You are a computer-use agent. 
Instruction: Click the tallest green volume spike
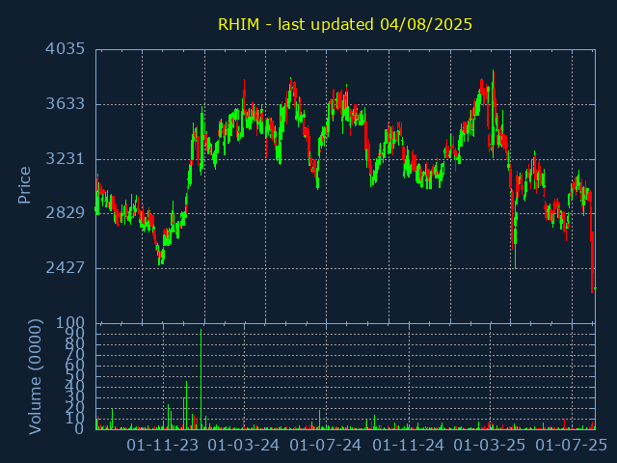[x=201, y=379]
